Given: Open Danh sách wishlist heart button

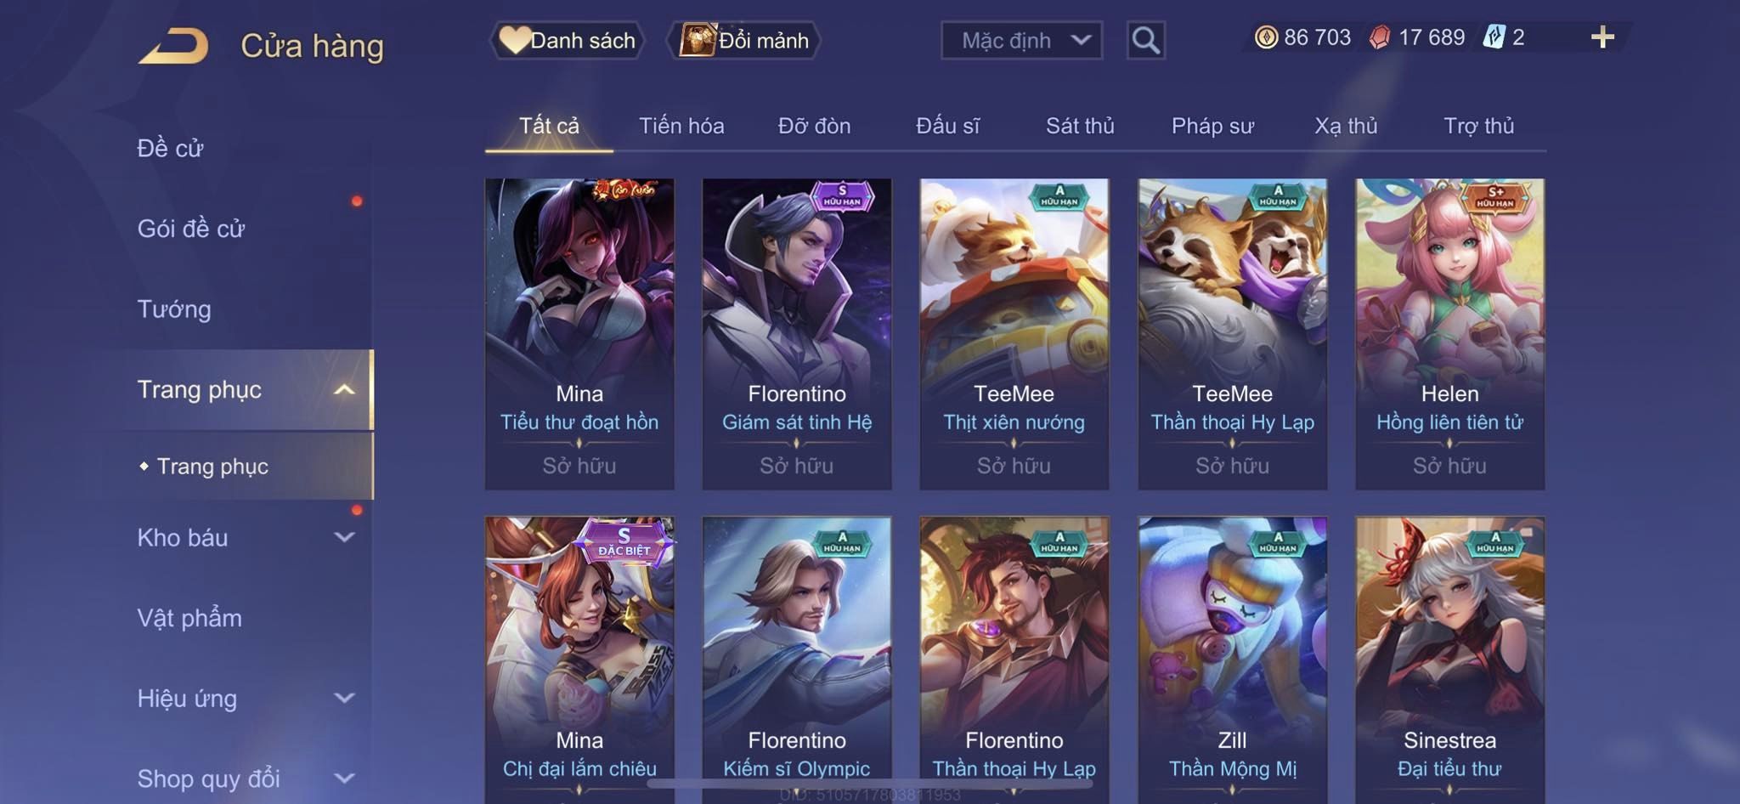Looking at the screenshot, I should coord(568,40).
